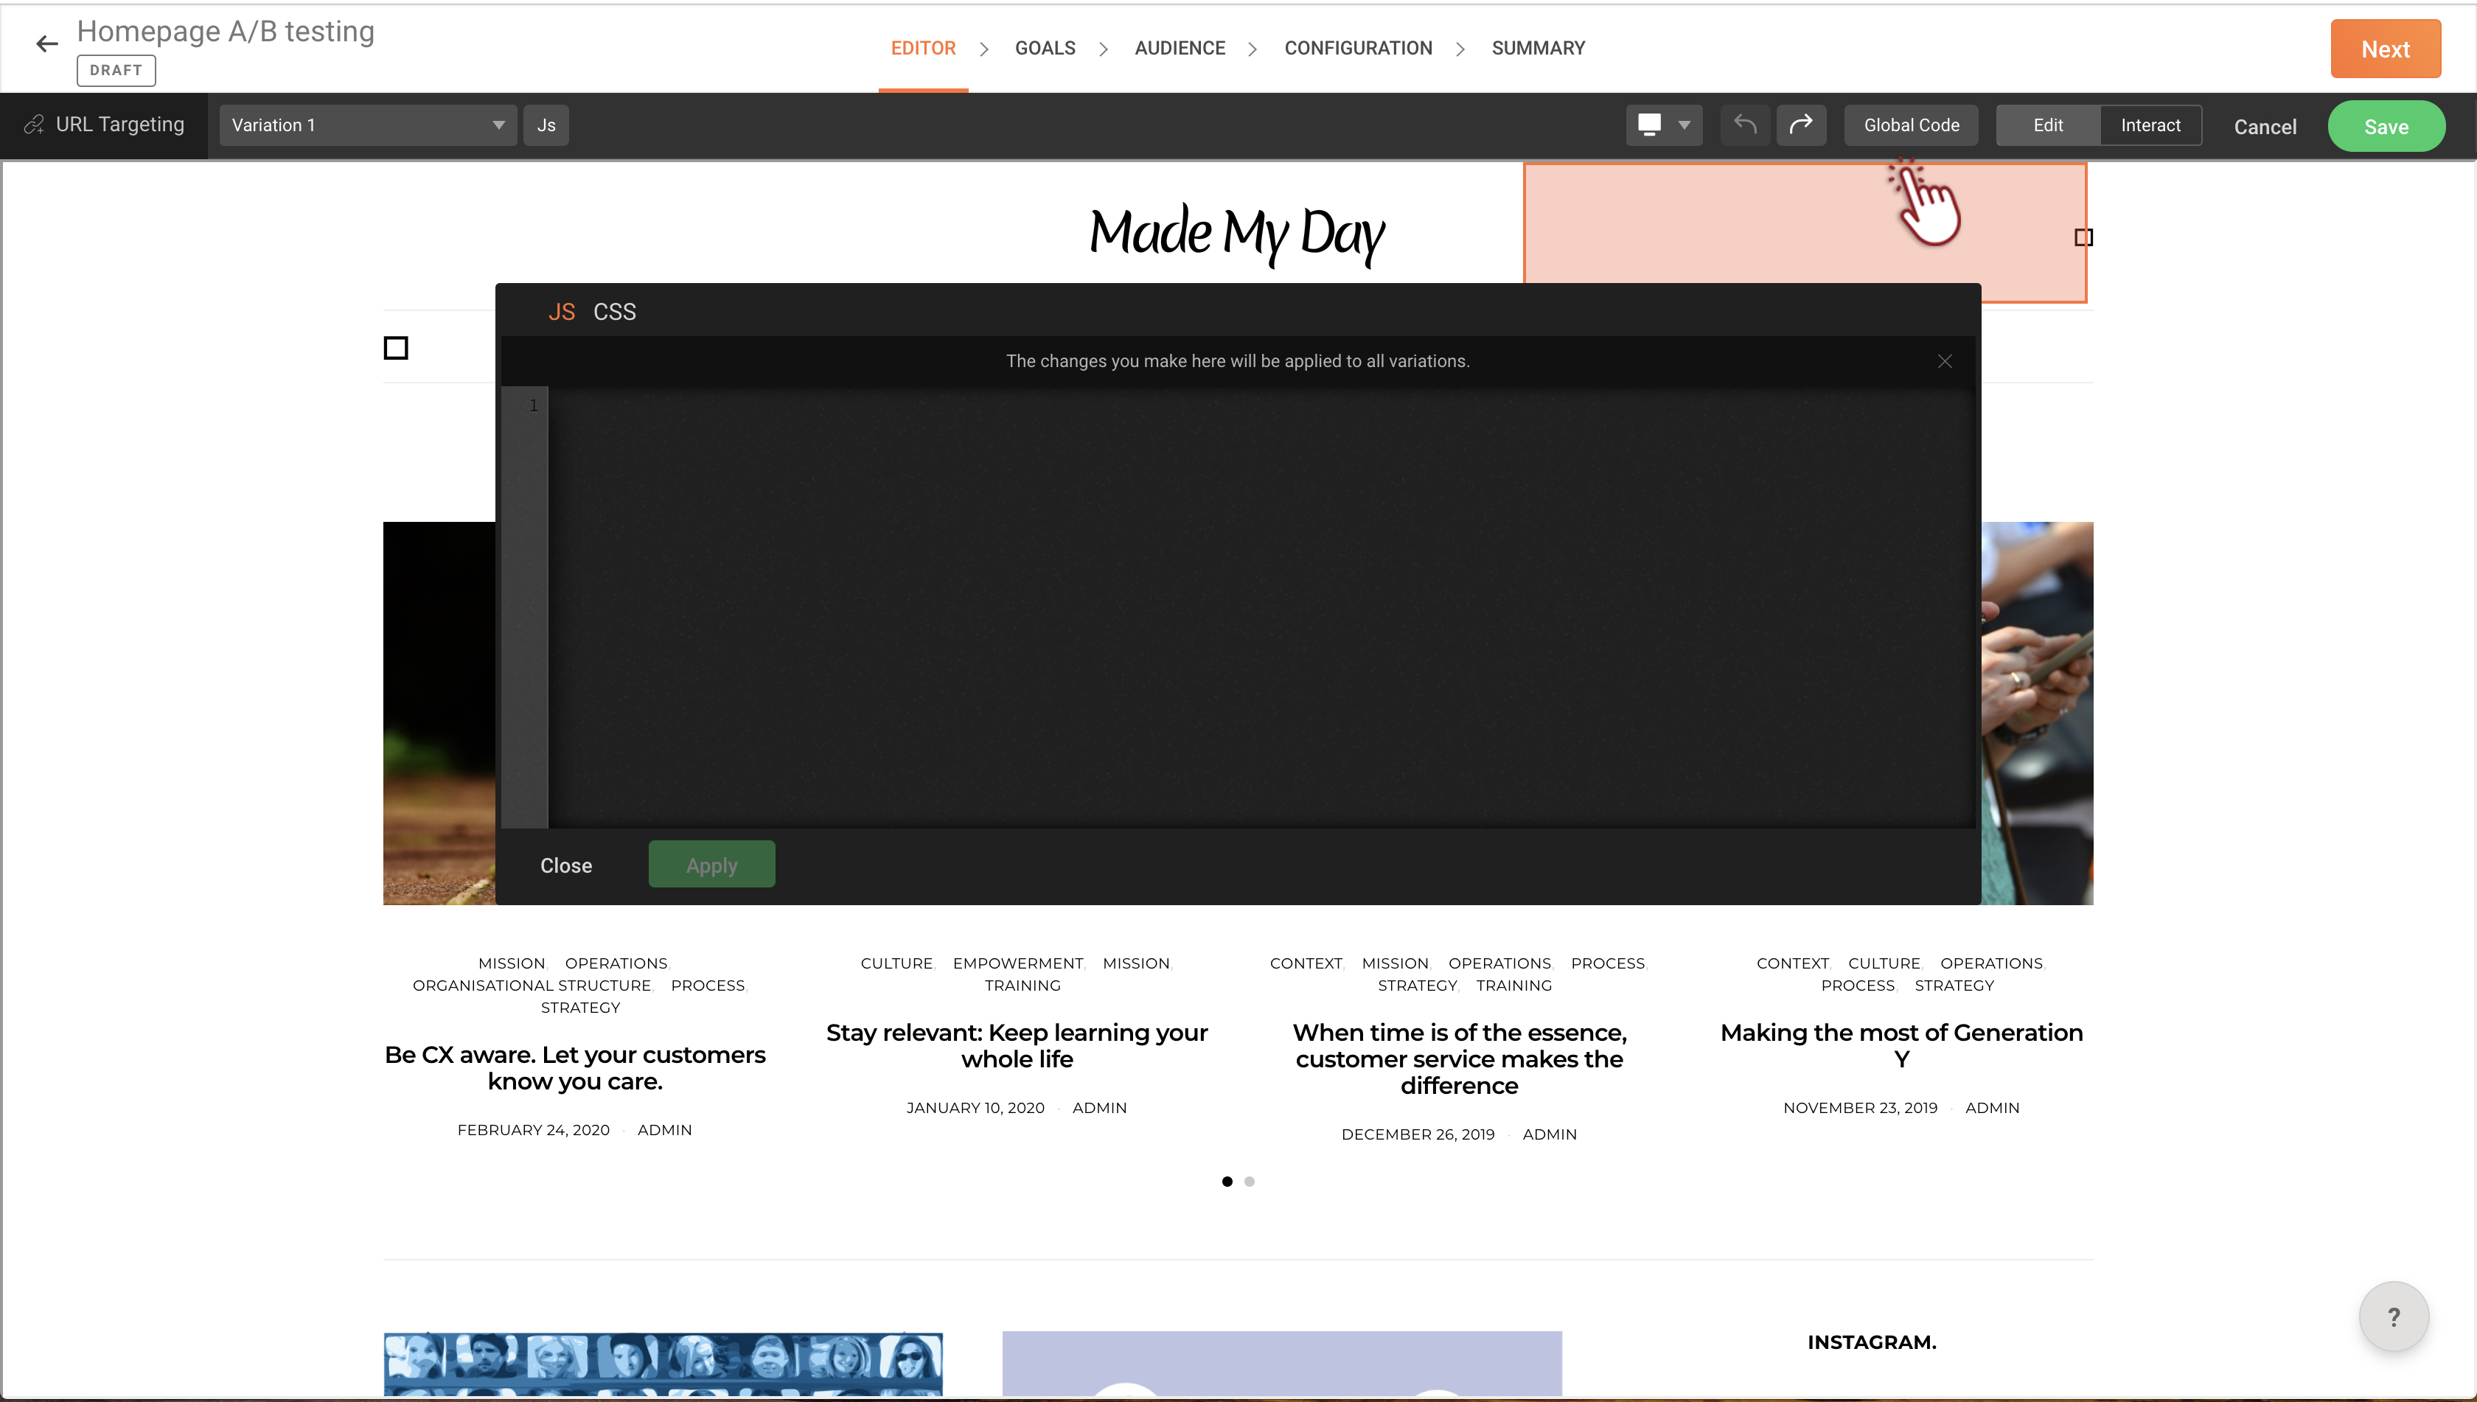Go to the GOALS step
Viewport: 2477px width, 1402px height.
pyautogui.click(x=1045, y=48)
